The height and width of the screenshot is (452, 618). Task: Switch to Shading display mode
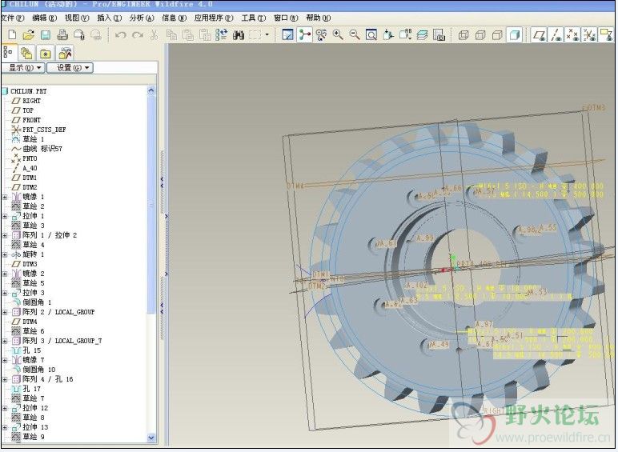(515, 34)
